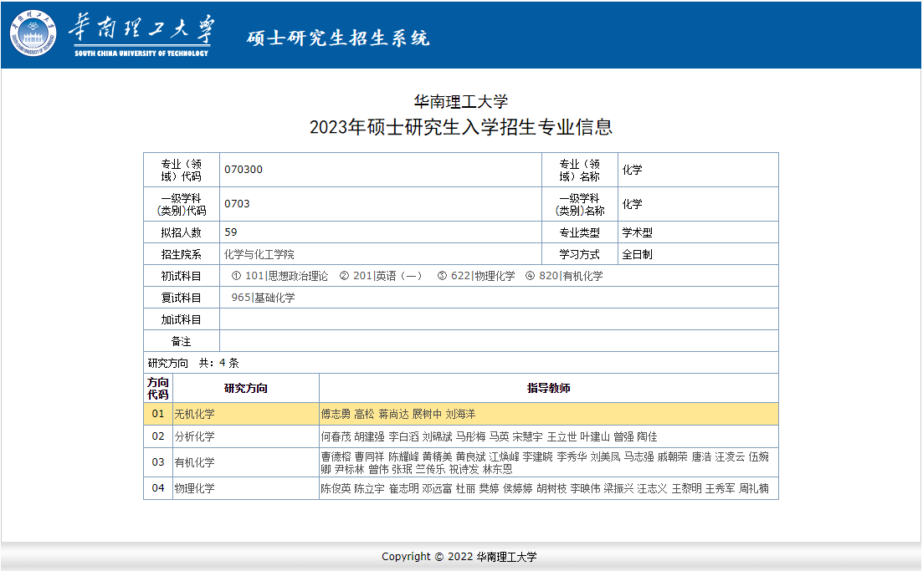Click the 方向代码 column header
The image size is (923, 571).
pos(158,388)
